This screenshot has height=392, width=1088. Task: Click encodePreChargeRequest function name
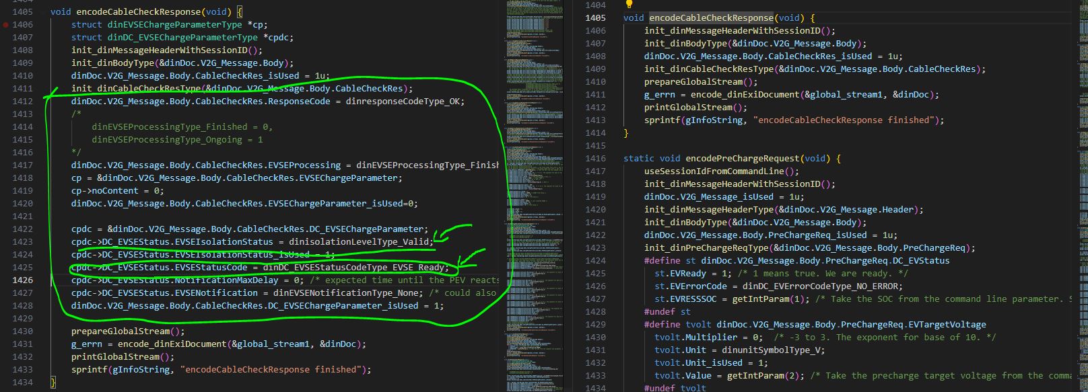click(739, 159)
